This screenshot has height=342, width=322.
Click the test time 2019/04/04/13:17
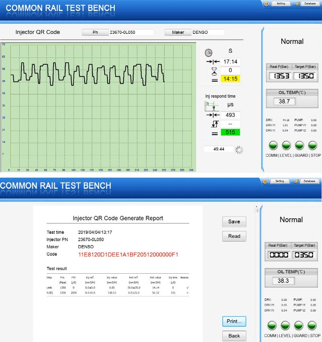pyautogui.click(x=95, y=232)
